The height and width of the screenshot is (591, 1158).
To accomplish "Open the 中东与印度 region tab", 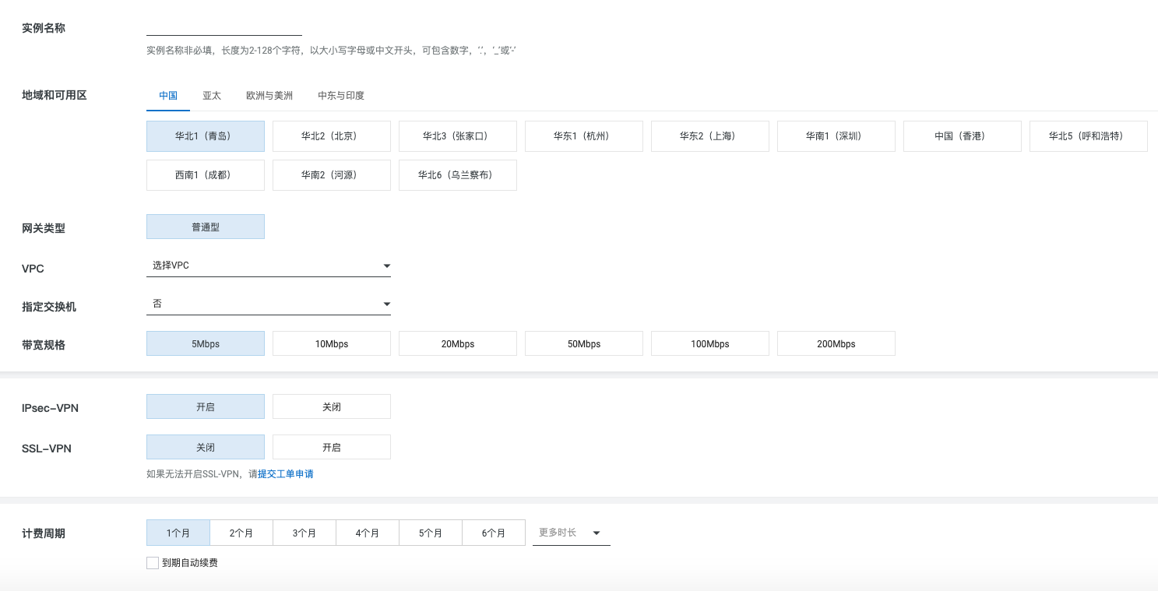I will click(x=341, y=96).
